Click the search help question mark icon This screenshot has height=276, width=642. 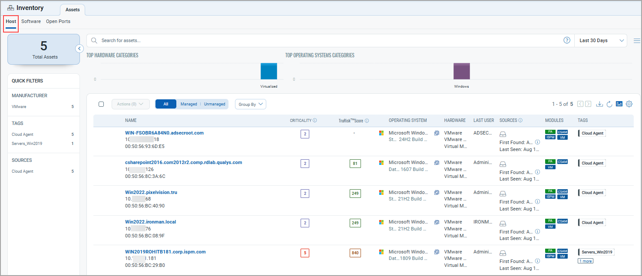coord(567,40)
